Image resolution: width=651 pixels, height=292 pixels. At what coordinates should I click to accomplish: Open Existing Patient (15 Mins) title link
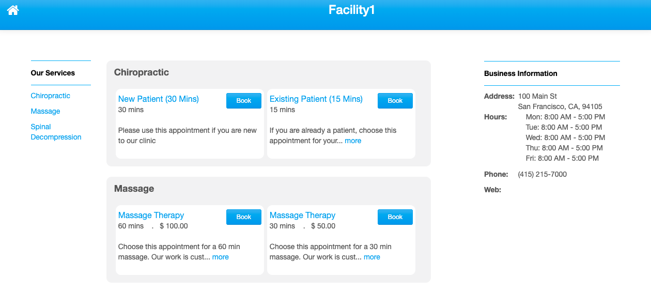pos(316,99)
